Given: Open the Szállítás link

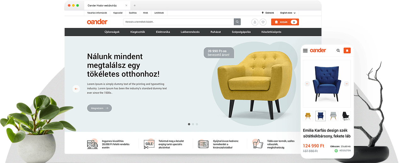Looking at the screenshot, I should coord(133,13).
